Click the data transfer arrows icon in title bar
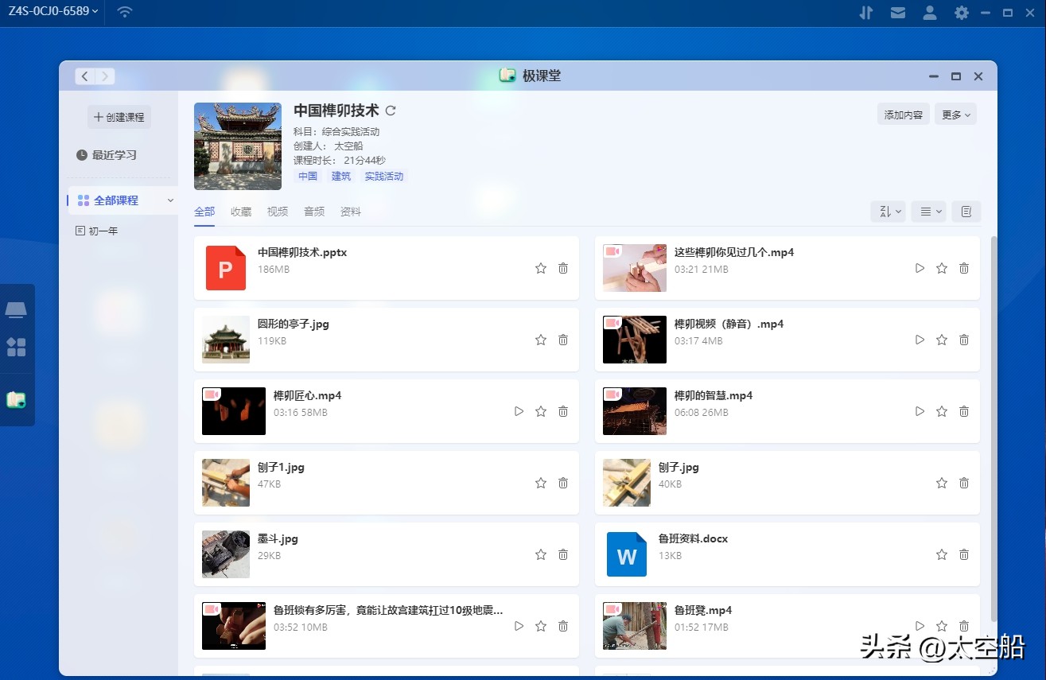Screen dimensions: 1046x680 tap(866, 12)
